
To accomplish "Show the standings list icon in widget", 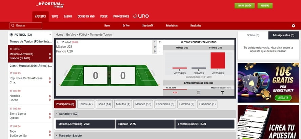I will (x=199, y=93).
